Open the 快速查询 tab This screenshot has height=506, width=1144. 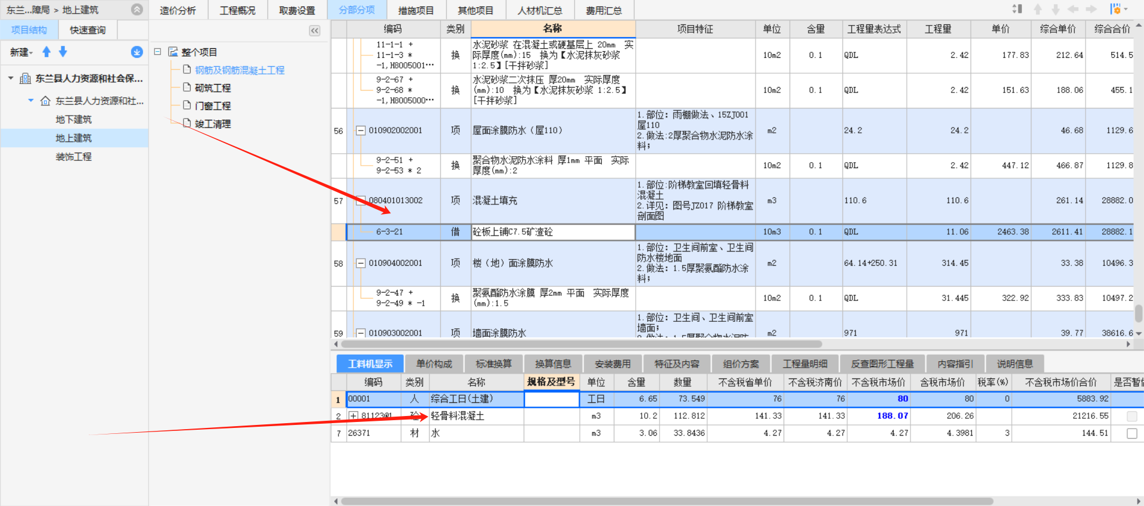(88, 30)
